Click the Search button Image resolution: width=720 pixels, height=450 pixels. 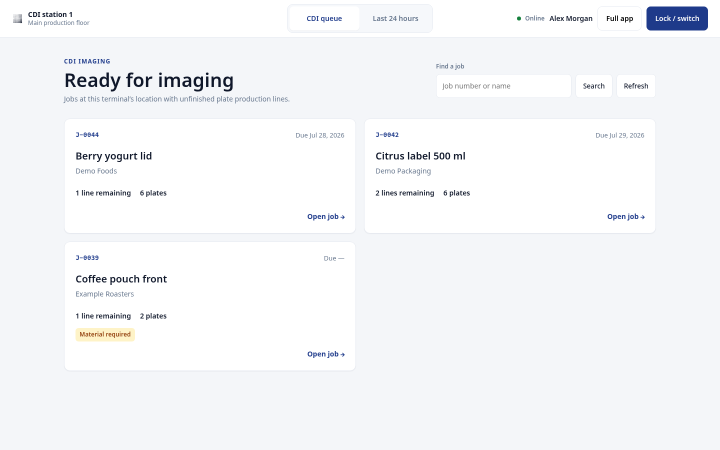point(593,86)
